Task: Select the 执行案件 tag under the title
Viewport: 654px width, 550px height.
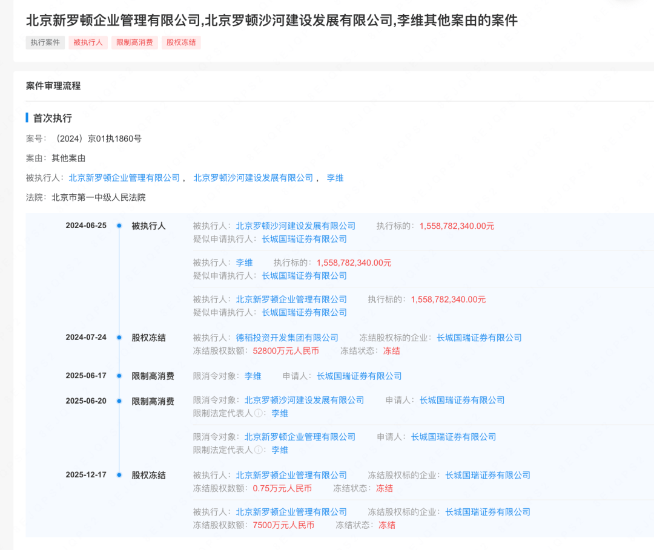Action: (45, 42)
